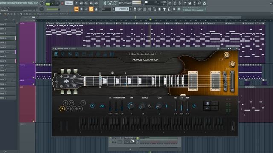This screenshot has width=273, height=153.
Task: Click arrow right of Pattern 4 selector
Action: [x=131, y=9]
